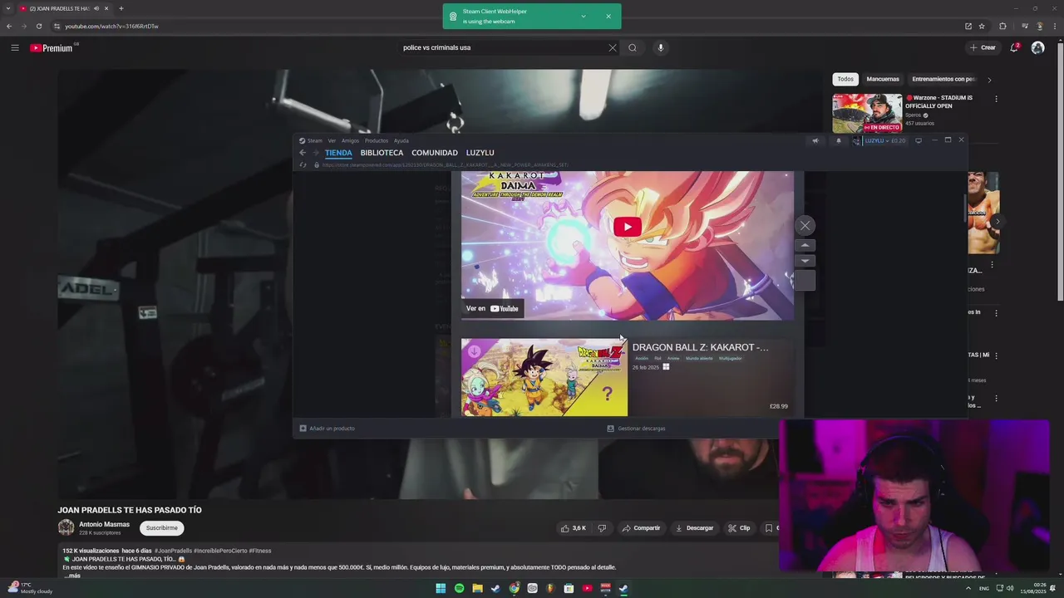This screenshot has width=1064, height=598.
Task: Dislike the video
Action: point(603,527)
